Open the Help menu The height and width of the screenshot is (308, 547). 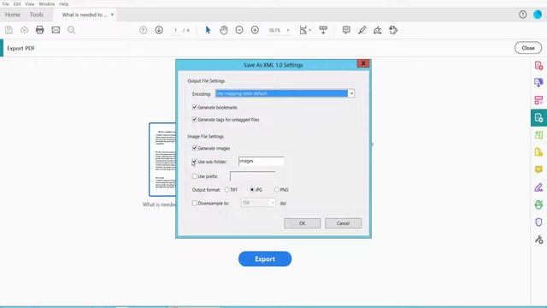pos(63,3)
